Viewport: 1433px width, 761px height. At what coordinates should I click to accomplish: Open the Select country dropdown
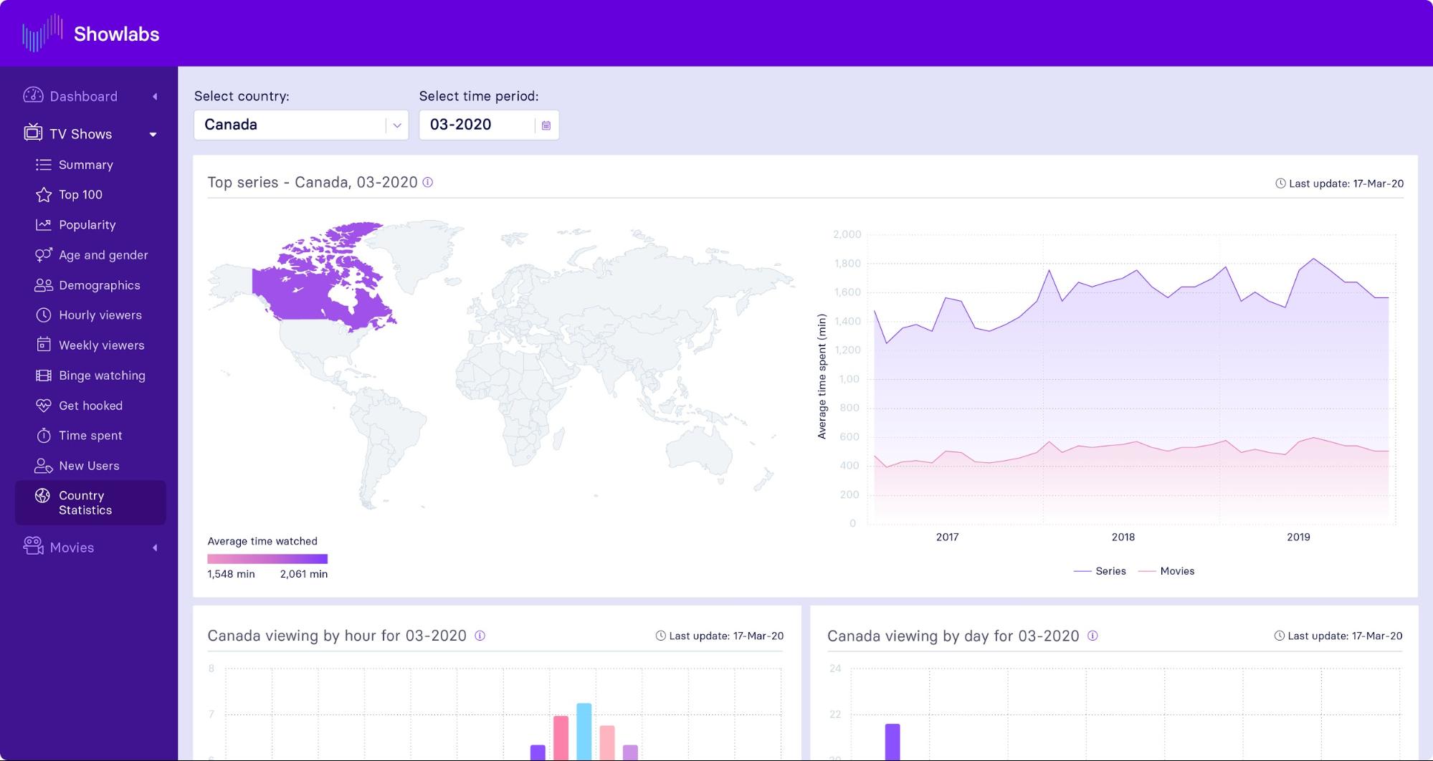tap(301, 125)
